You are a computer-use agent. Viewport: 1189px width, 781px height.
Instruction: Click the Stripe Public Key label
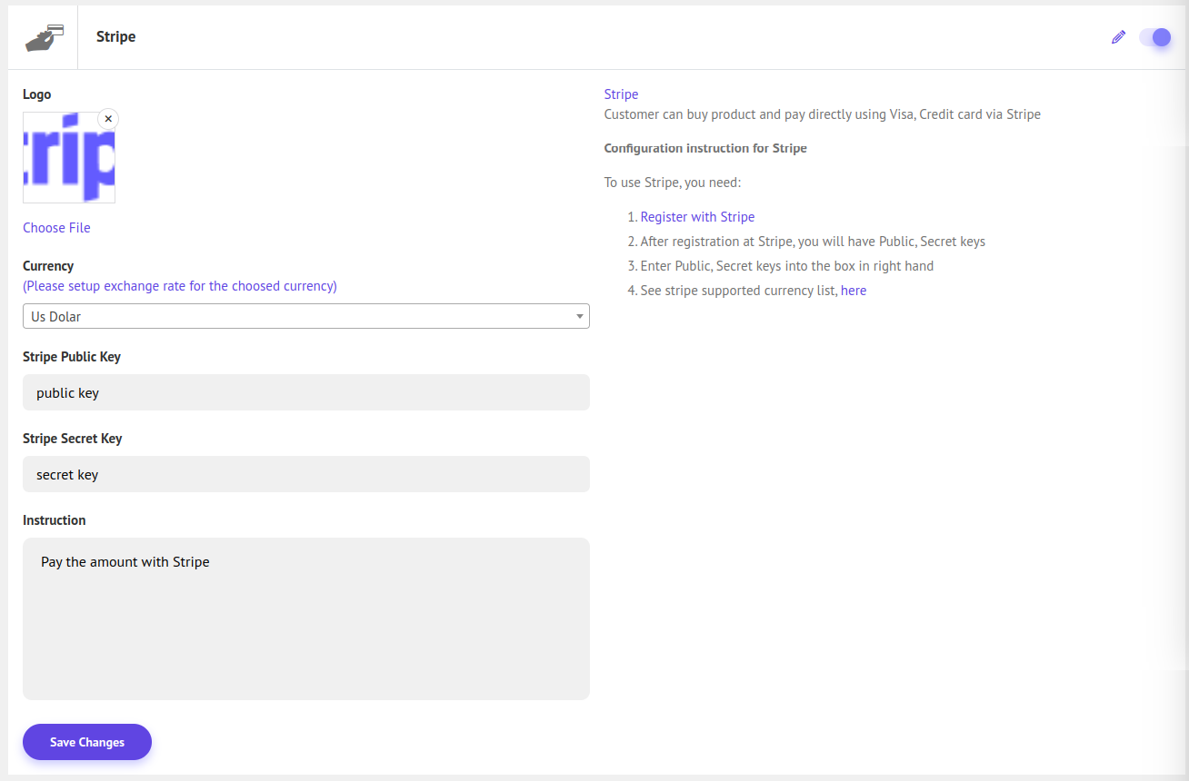(x=72, y=357)
